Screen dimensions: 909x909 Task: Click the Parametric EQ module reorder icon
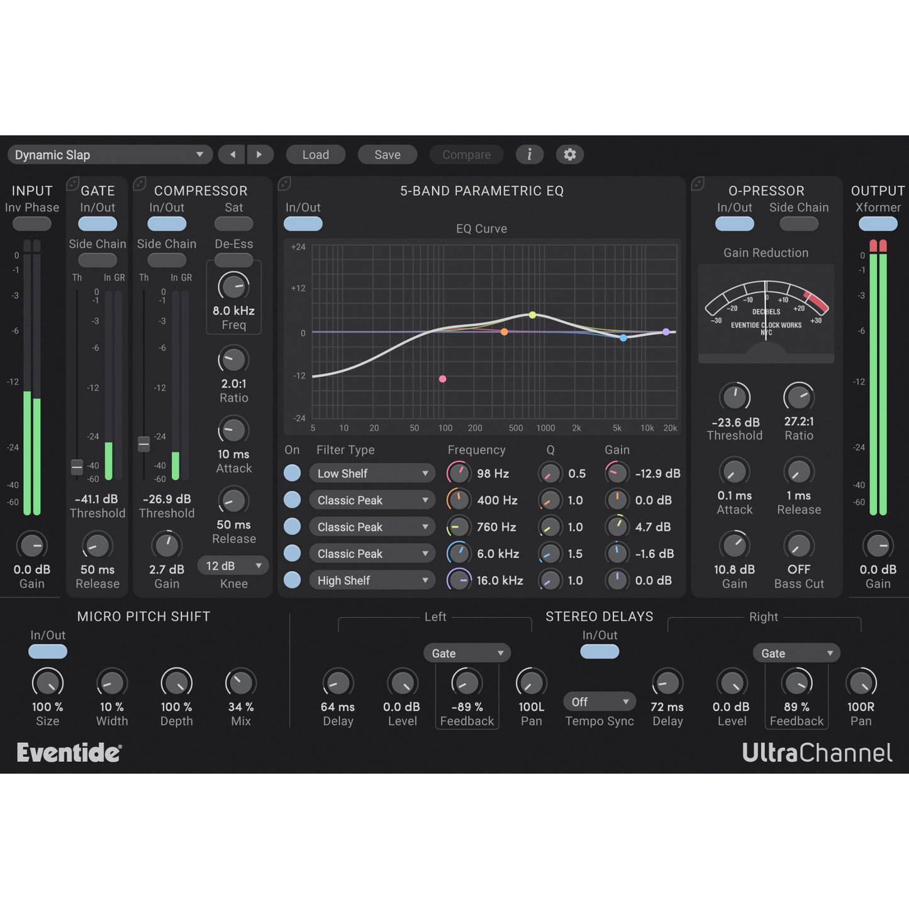284,184
